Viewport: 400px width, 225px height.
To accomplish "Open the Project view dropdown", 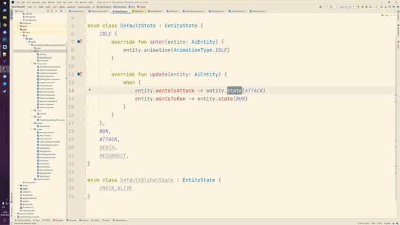I will point(21,11).
